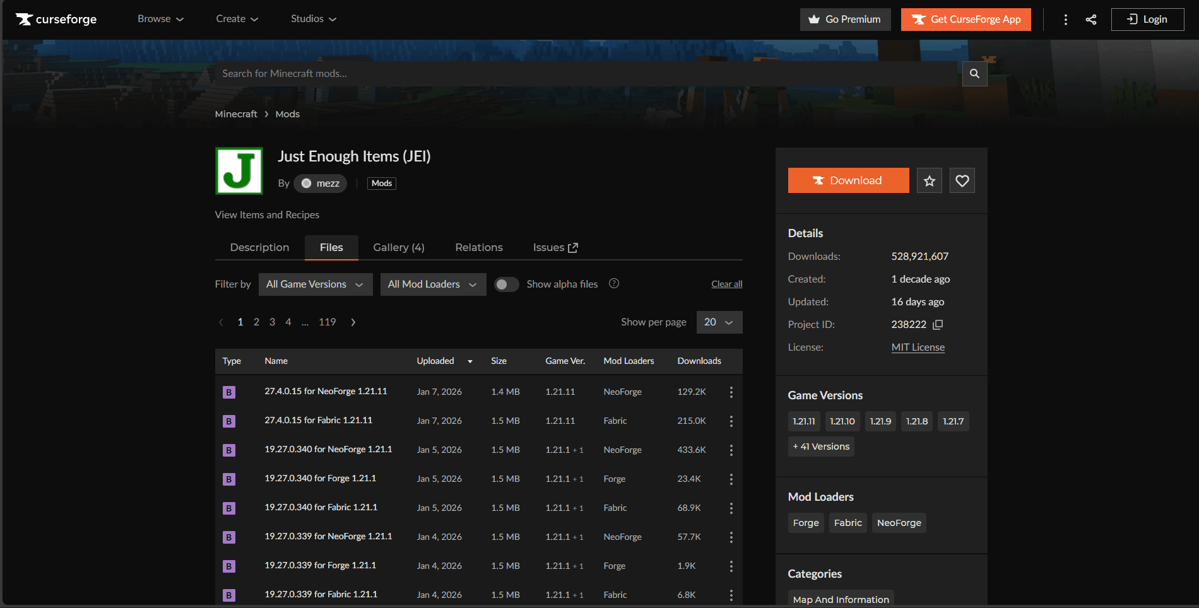Click the CurseForge logo
The image size is (1199, 608).
[56, 19]
